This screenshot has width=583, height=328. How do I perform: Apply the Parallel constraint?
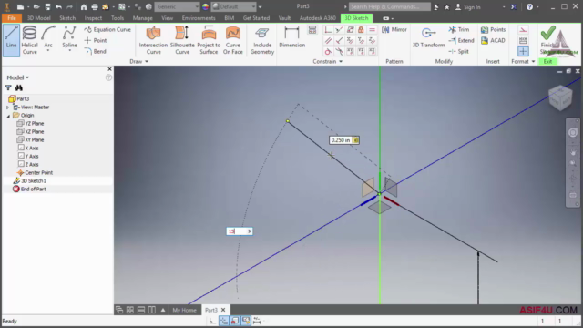(x=328, y=40)
